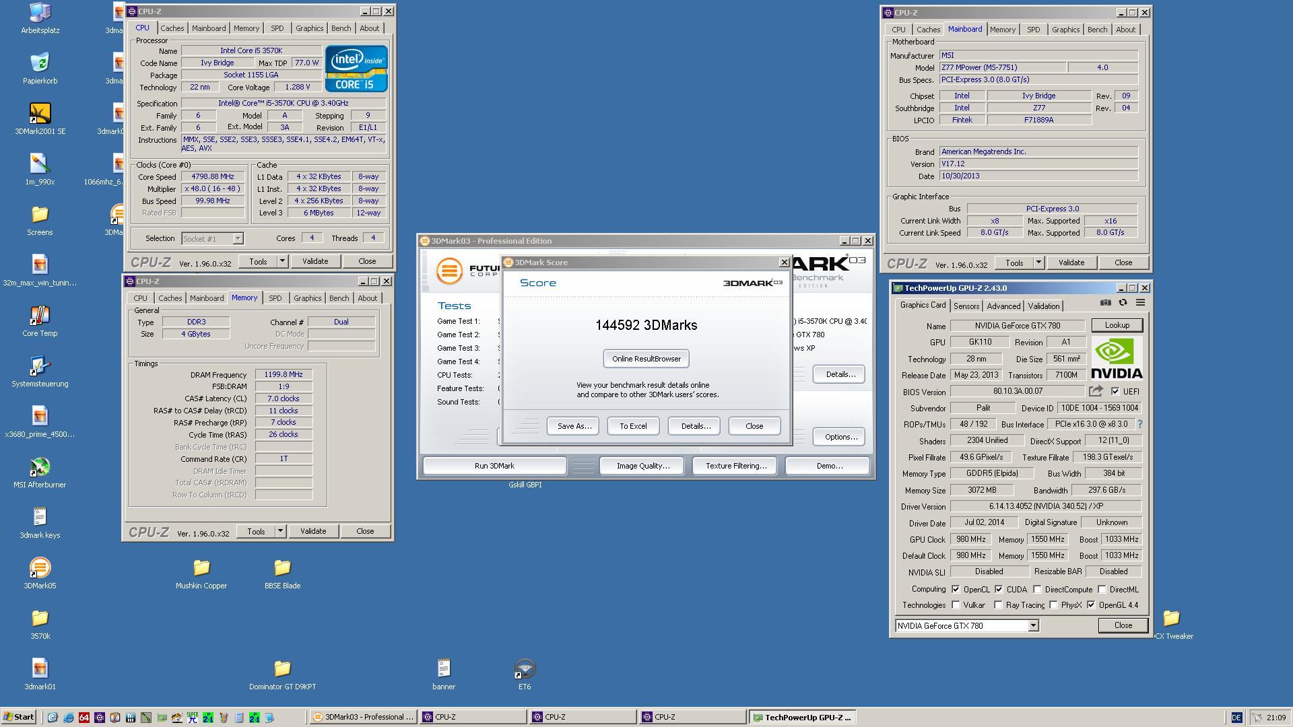Expand Tools arrow in CPU-Z Mainboard window
This screenshot has width=1293, height=727.
(x=1038, y=263)
